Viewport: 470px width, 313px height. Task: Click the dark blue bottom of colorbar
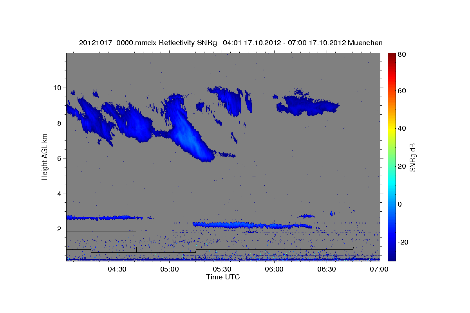[x=392, y=254]
